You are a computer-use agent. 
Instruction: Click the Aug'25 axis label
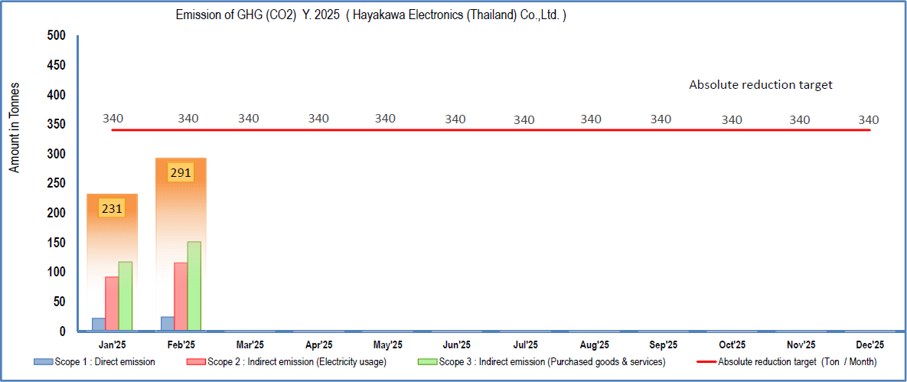tap(595, 345)
